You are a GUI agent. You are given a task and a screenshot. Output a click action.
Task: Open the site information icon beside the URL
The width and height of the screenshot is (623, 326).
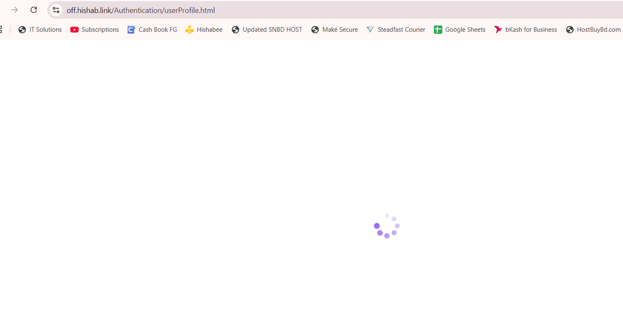(x=57, y=10)
